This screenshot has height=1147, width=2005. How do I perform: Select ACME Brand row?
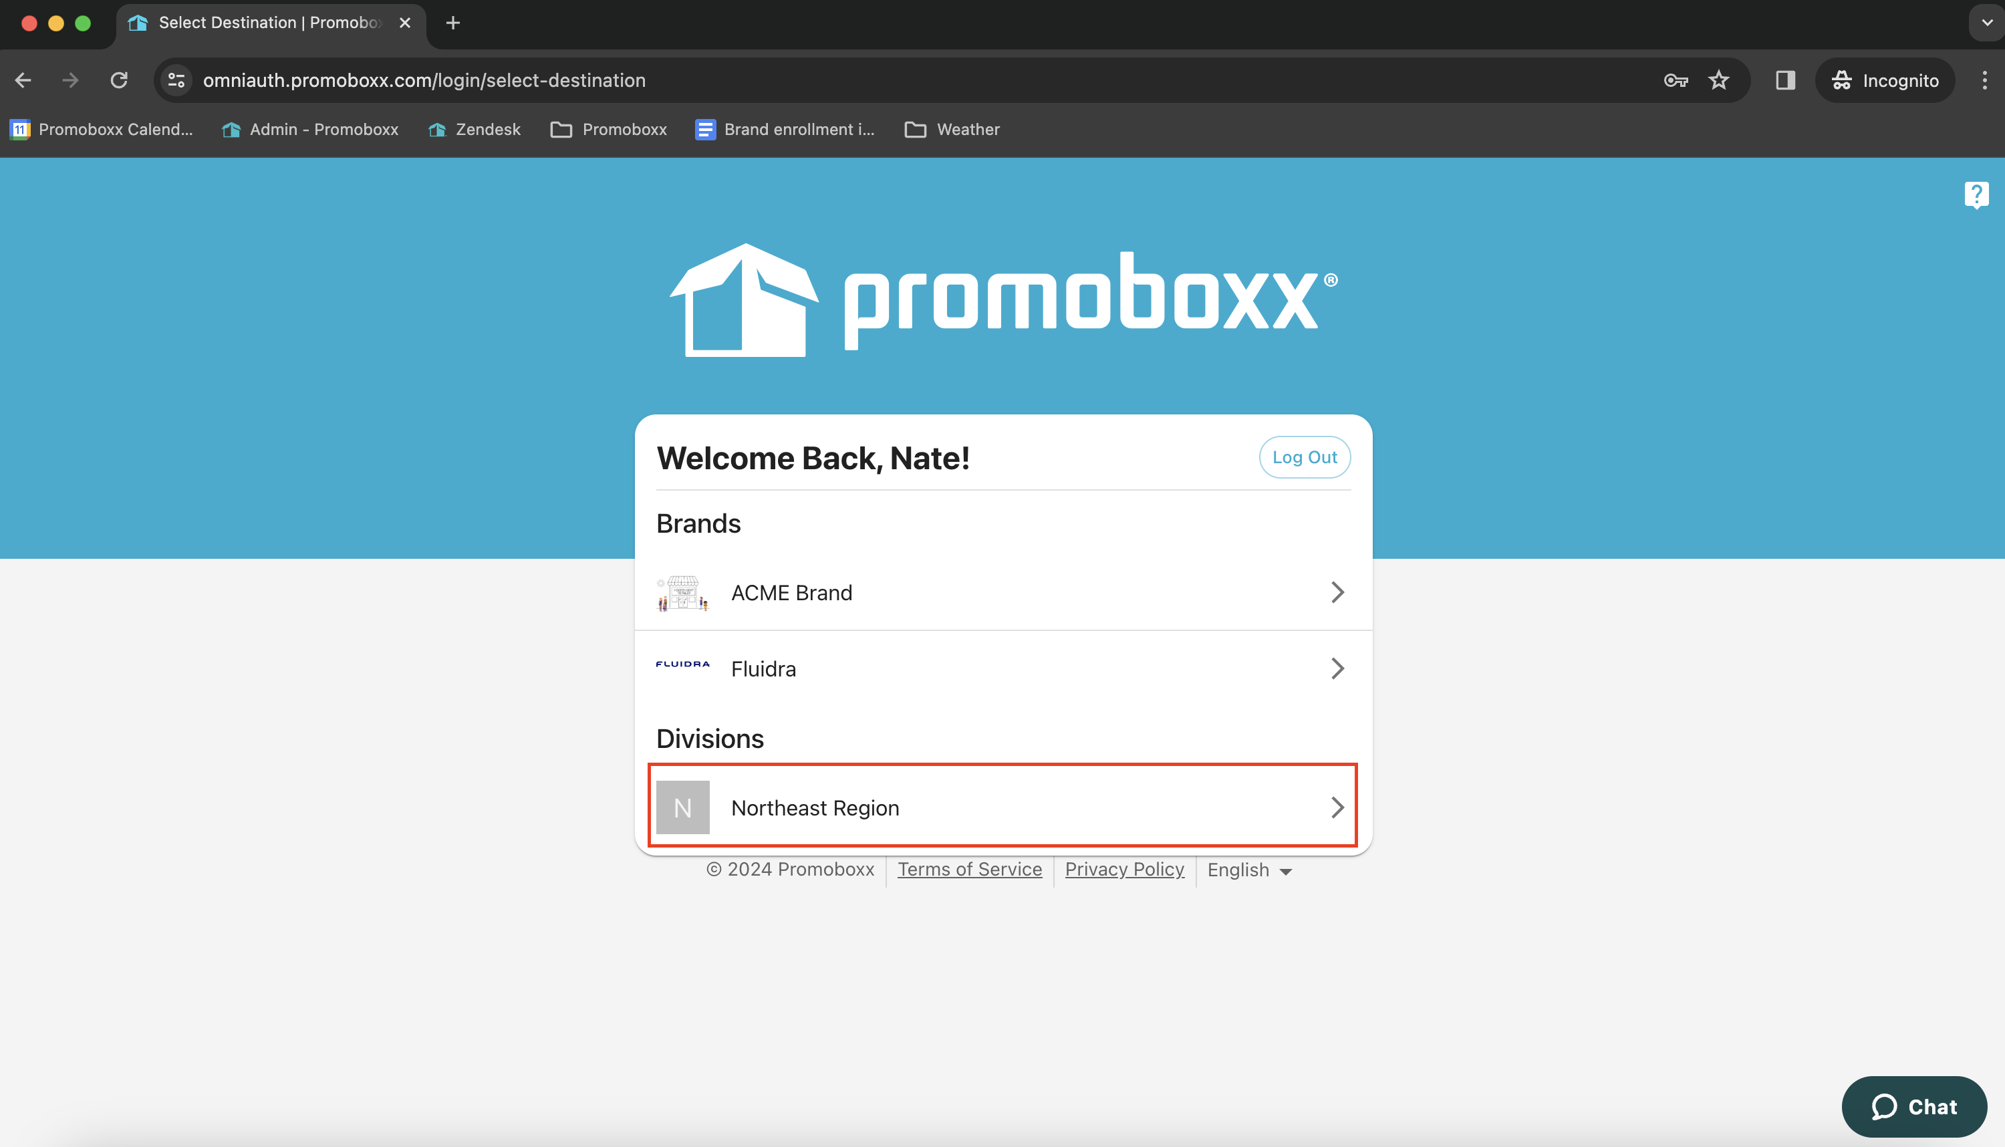pyautogui.click(x=1003, y=592)
